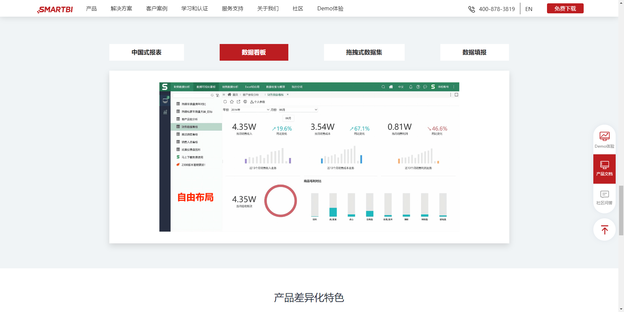Open the 解决方案 menu
The image size is (624, 312).
coord(121,9)
